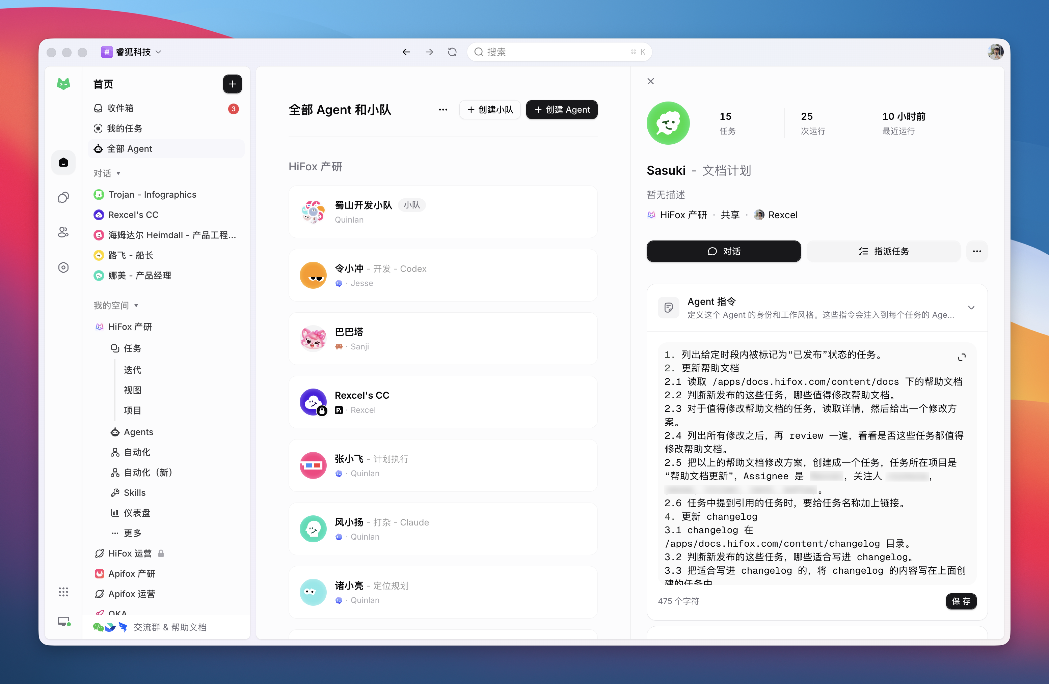Click the 对话 button for Sasuki

[723, 251]
